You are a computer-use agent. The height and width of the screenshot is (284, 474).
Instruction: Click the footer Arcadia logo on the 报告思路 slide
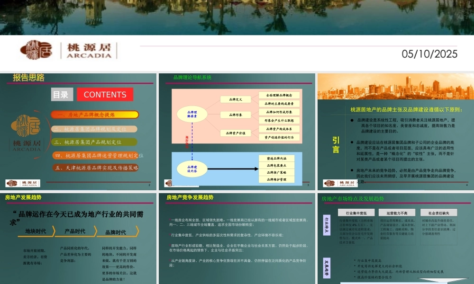[x=23, y=183]
